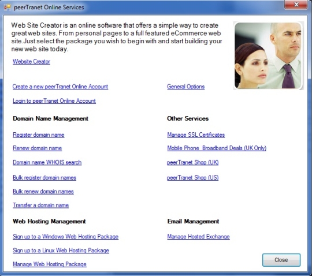Create a new peerTranet Online Account

(60, 87)
